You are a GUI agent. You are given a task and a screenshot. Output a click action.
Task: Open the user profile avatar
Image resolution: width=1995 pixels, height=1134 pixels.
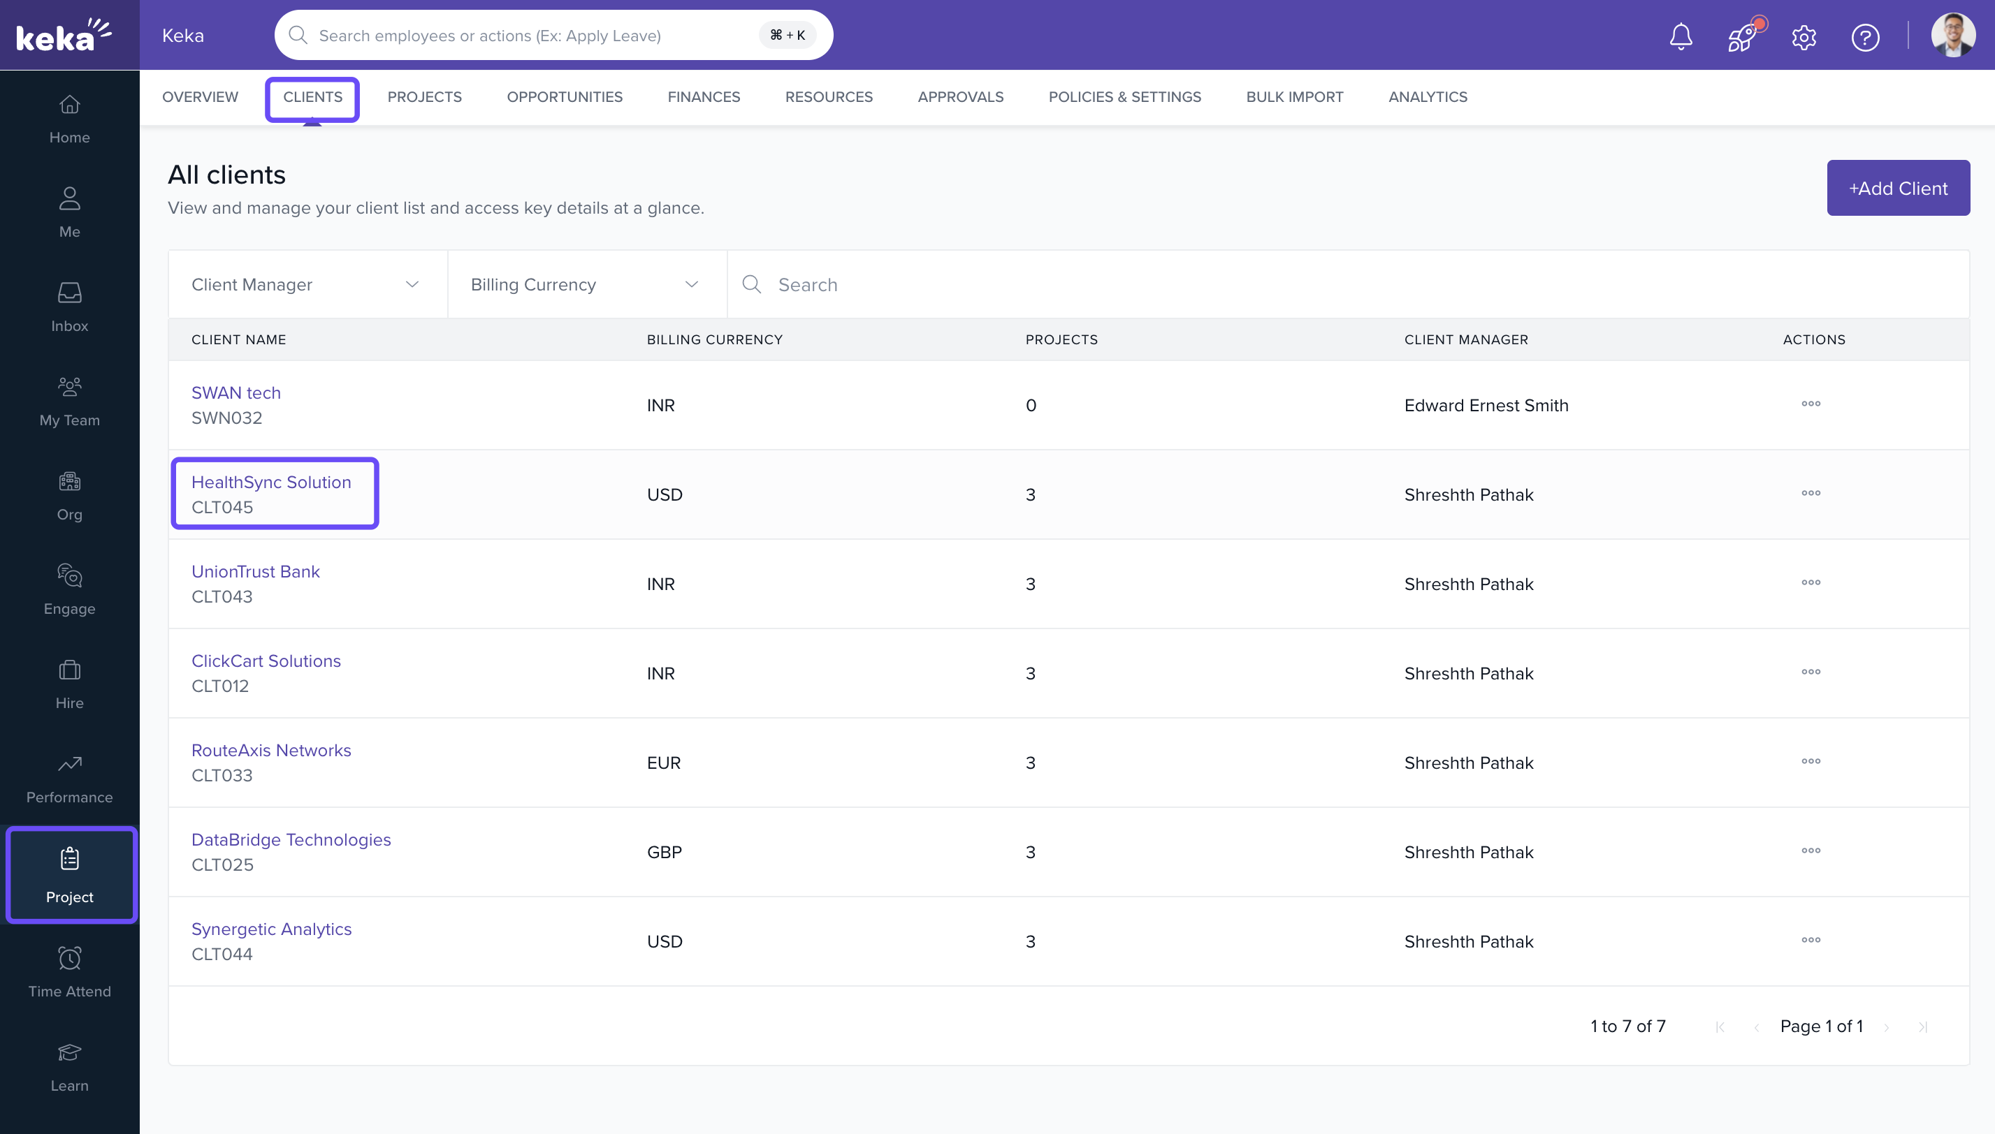[1952, 35]
